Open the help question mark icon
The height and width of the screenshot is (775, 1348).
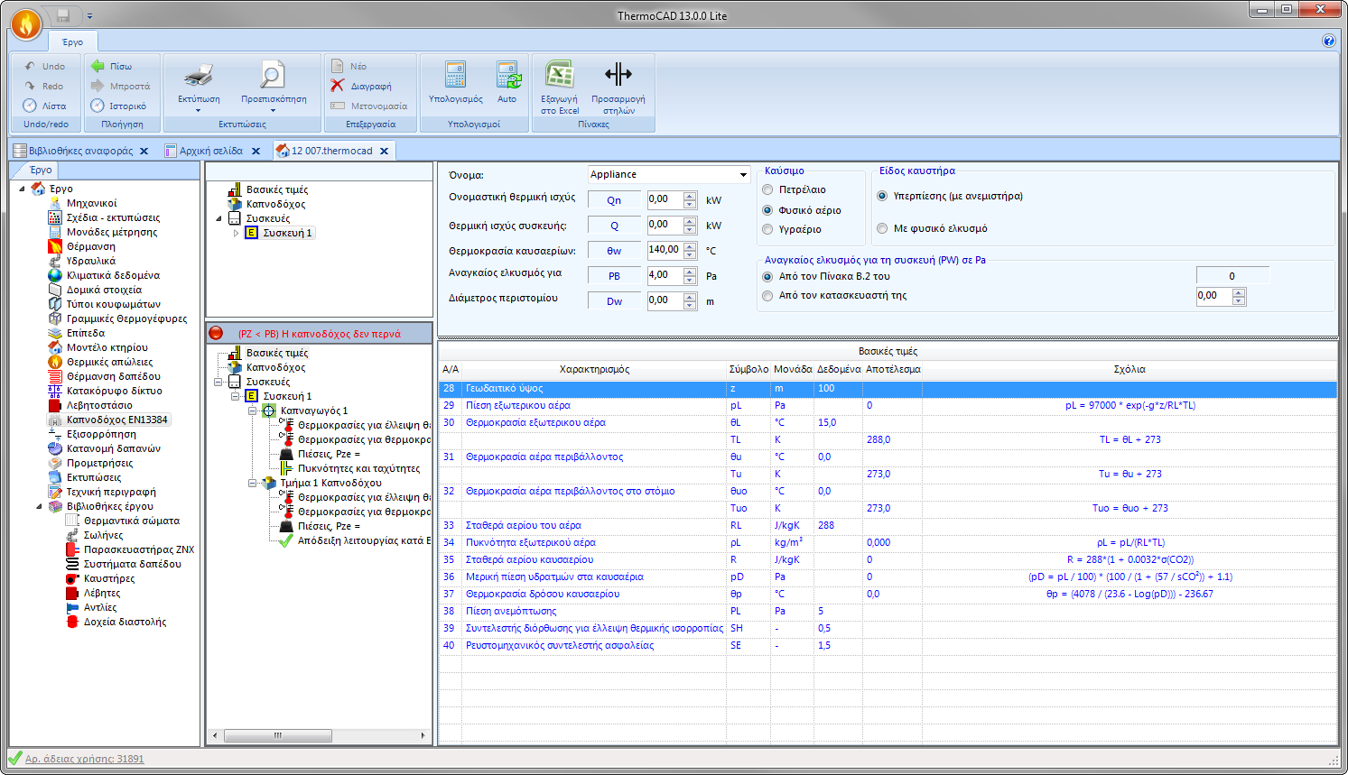(1328, 41)
